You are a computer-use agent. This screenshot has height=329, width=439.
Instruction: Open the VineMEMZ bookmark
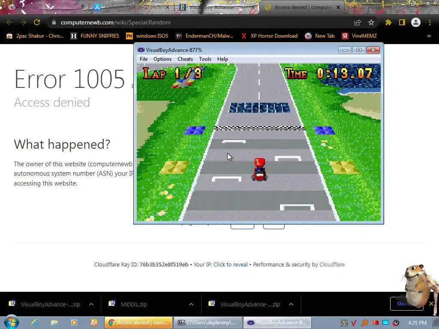[x=360, y=36]
